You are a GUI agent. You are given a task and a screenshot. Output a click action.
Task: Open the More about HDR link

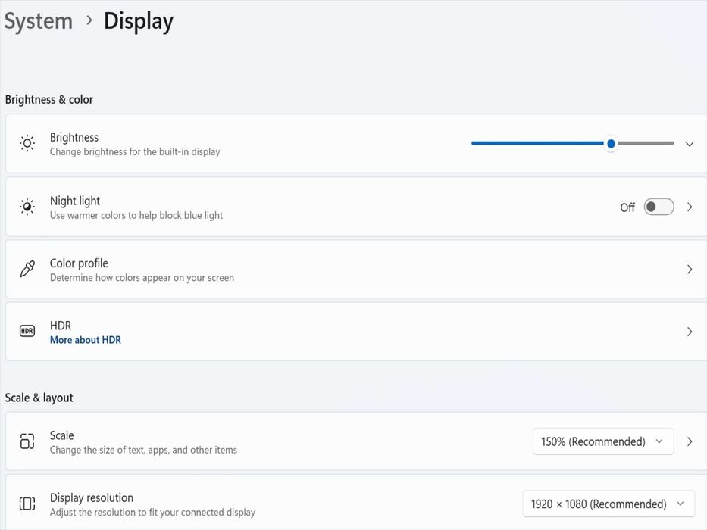pos(86,340)
